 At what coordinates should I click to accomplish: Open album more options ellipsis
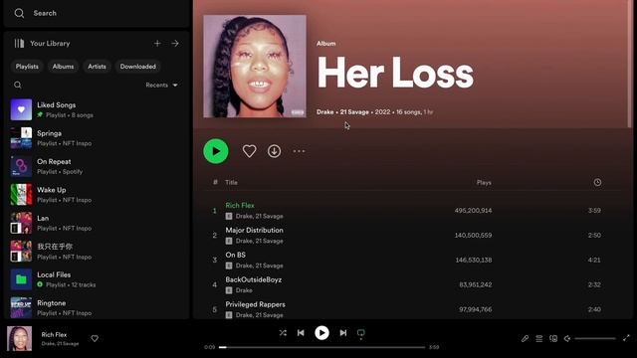299,151
